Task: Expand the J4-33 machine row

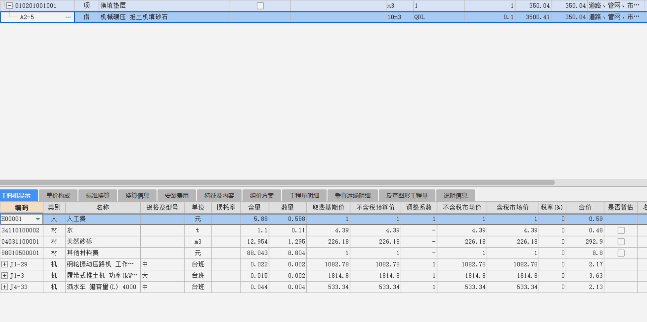Action: (5, 287)
